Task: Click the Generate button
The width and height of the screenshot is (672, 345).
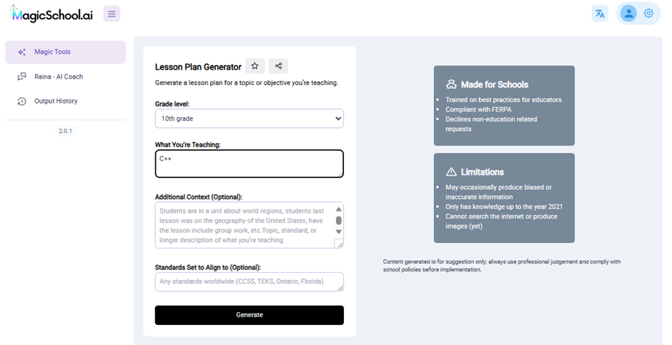Action: coord(249,315)
